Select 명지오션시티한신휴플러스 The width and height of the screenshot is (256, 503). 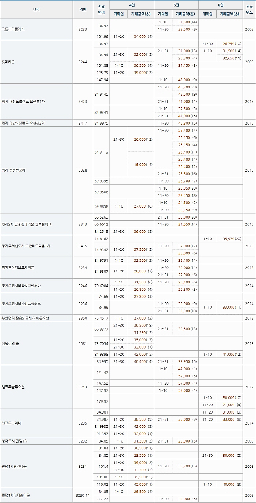pos(21,304)
